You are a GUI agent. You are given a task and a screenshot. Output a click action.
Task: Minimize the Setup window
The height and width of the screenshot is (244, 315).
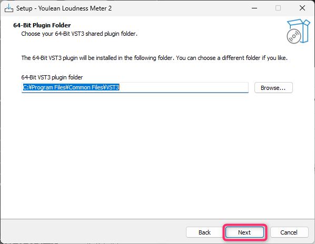pyautogui.click(x=254, y=8)
